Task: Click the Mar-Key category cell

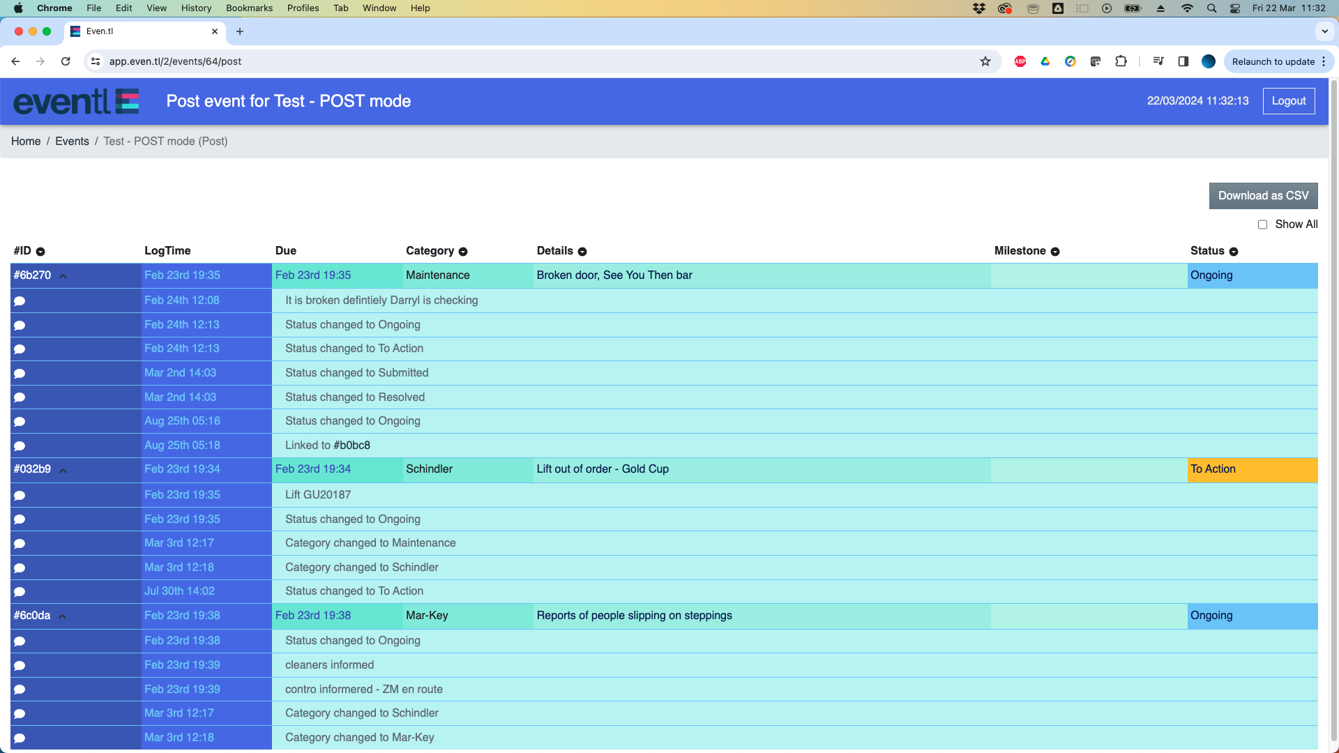Action: [x=468, y=616]
